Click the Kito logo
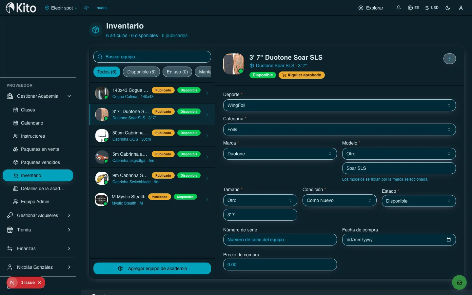Viewport: 472px width, 295px height. (x=21, y=8)
